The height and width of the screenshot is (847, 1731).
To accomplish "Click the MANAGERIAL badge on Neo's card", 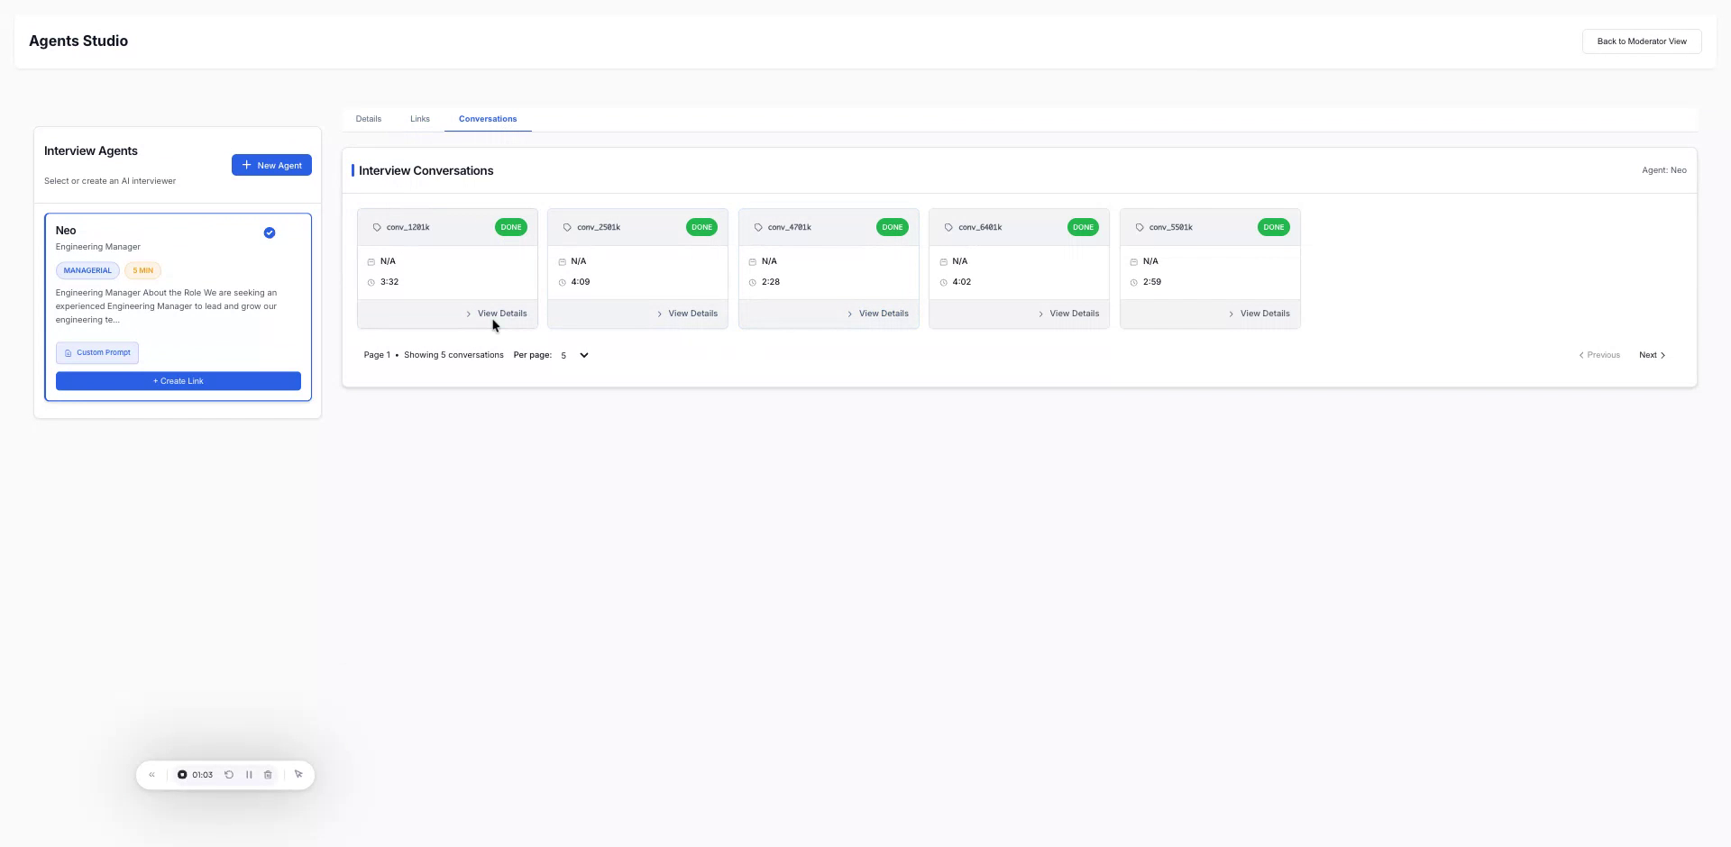I will click(87, 269).
